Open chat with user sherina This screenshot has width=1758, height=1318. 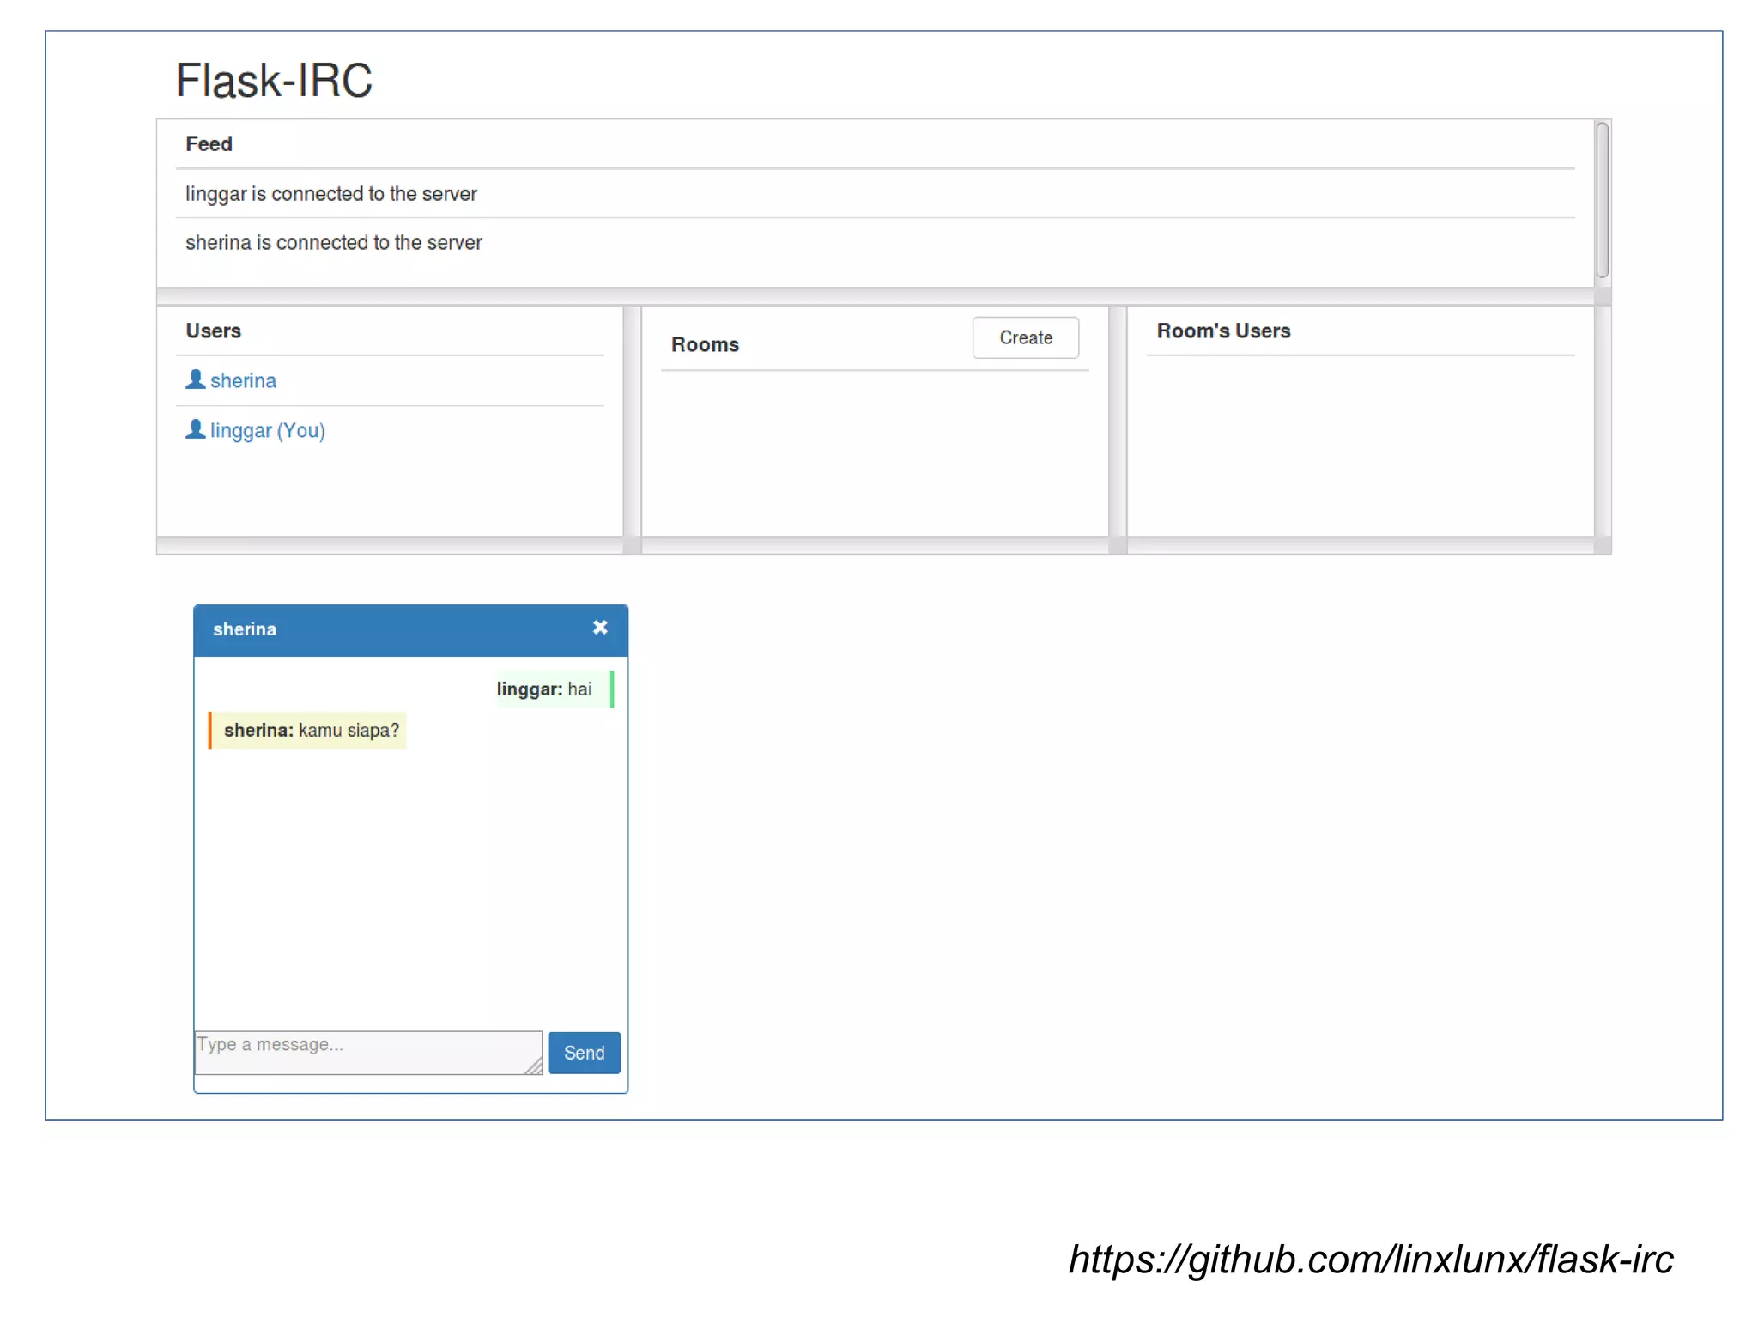[243, 380]
